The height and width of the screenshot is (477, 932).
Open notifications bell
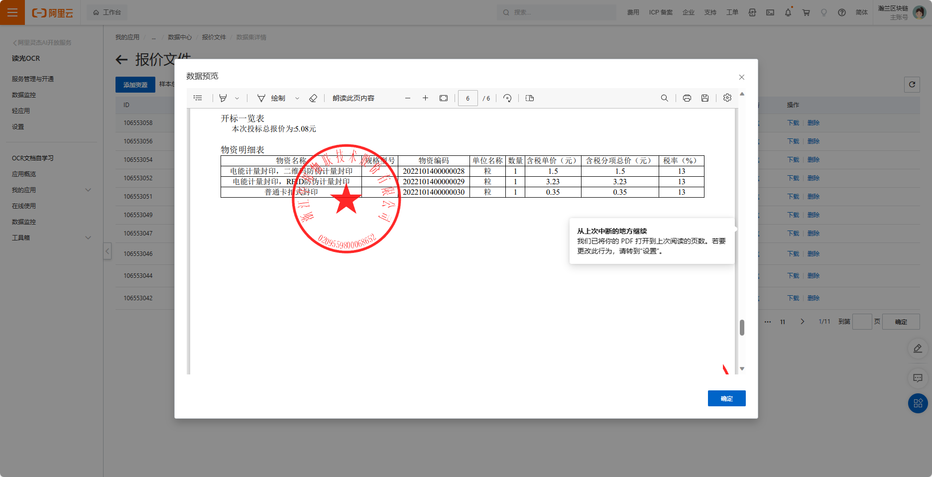click(x=788, y=12)
